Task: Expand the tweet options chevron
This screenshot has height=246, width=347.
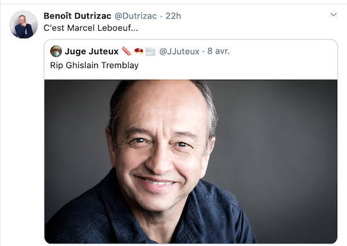Action: point(334,15)
